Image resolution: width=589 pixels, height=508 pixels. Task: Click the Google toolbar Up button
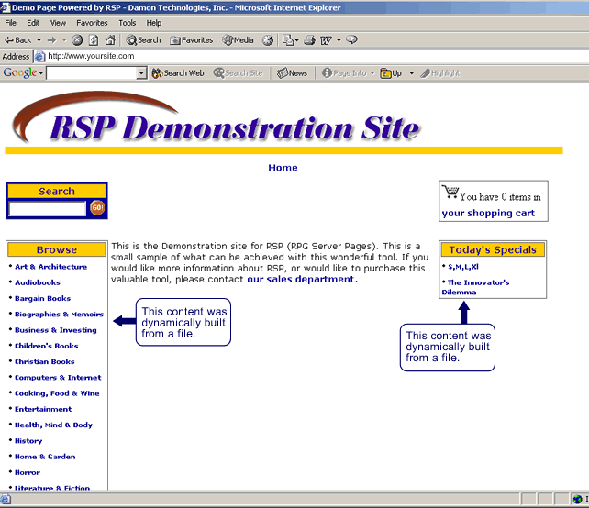[391, 73]
